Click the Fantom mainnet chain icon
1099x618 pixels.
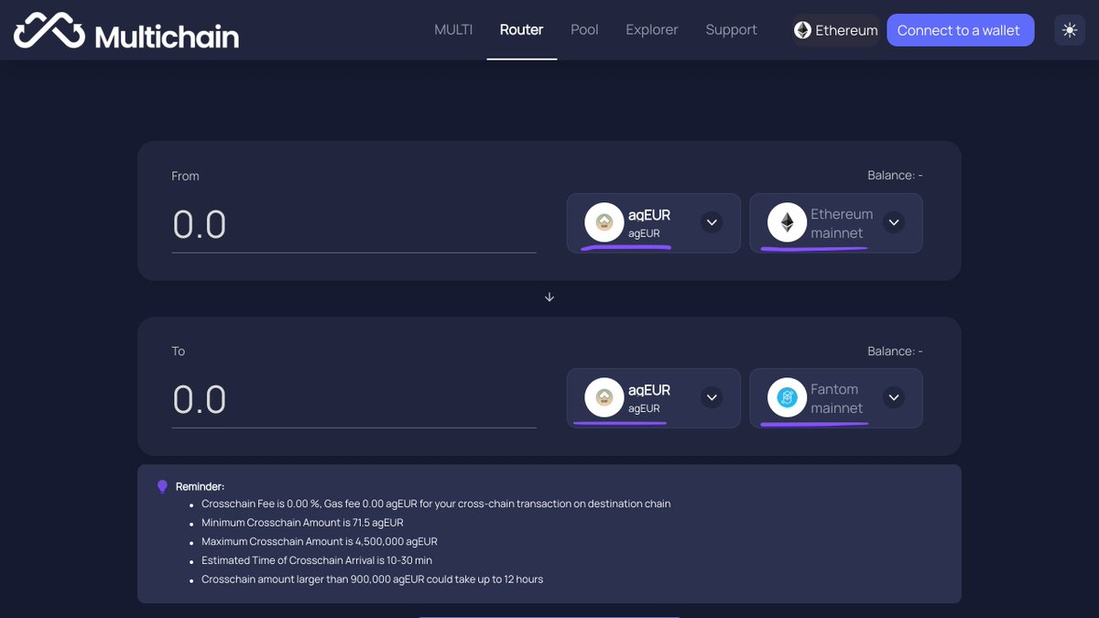pos(786,397)
